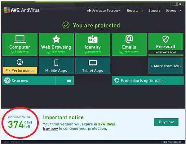This screenshot has height=144, width=186.
Task: Expand the Options dropdown arrow
Action: 181,11
